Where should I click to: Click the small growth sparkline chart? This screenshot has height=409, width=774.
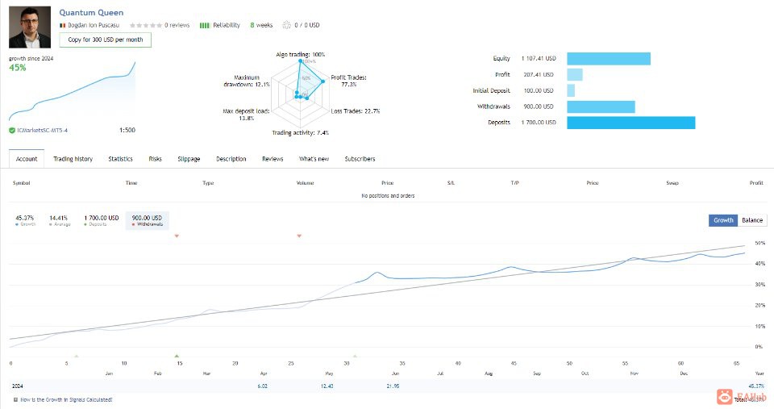click(x=72, y=91)
